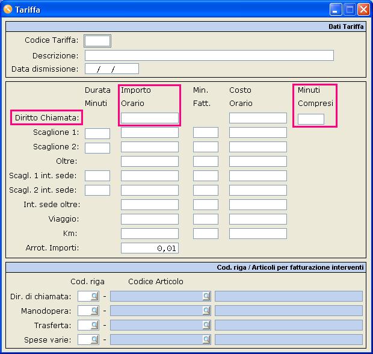Click Diritto Chiamata Importo Orario field
The height and width of the screenshot is (354, 373).
click(150, 118)
